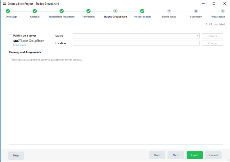Go to Translation Resources step circle
The image size is (230, 162).
(62, 11)
